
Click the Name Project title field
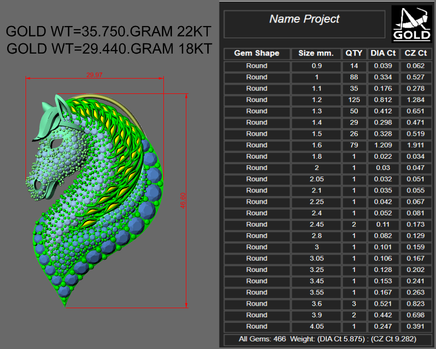304,24
